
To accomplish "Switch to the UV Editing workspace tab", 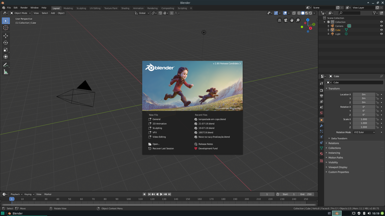I will 95,8.
